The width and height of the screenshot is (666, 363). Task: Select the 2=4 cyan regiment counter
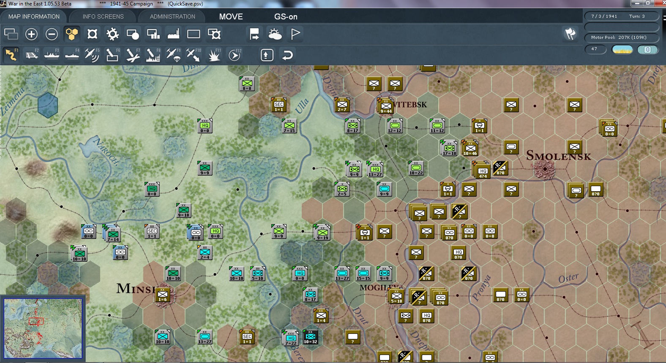tap(205, 253)
